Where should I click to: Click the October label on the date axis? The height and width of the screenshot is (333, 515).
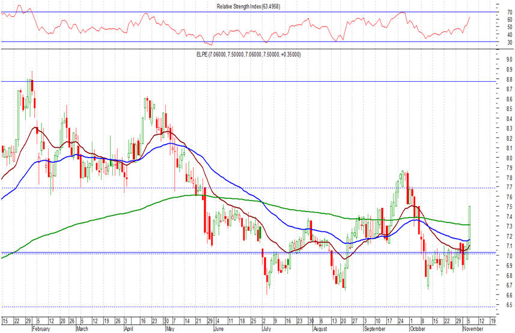[x=418, y=329]
